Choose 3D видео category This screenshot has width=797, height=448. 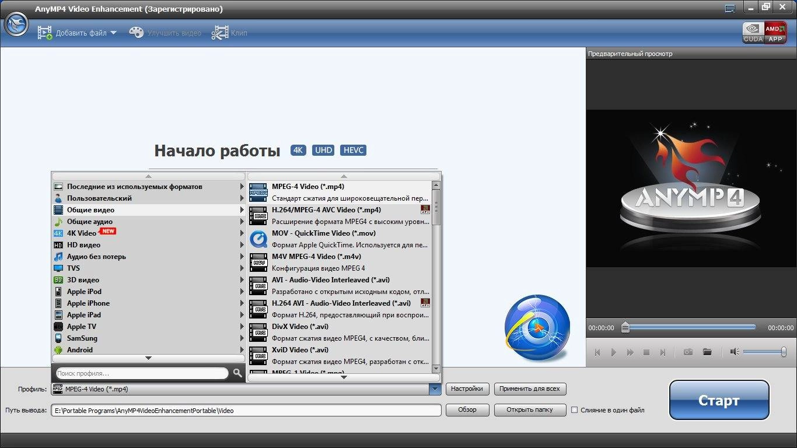point(148,280)
